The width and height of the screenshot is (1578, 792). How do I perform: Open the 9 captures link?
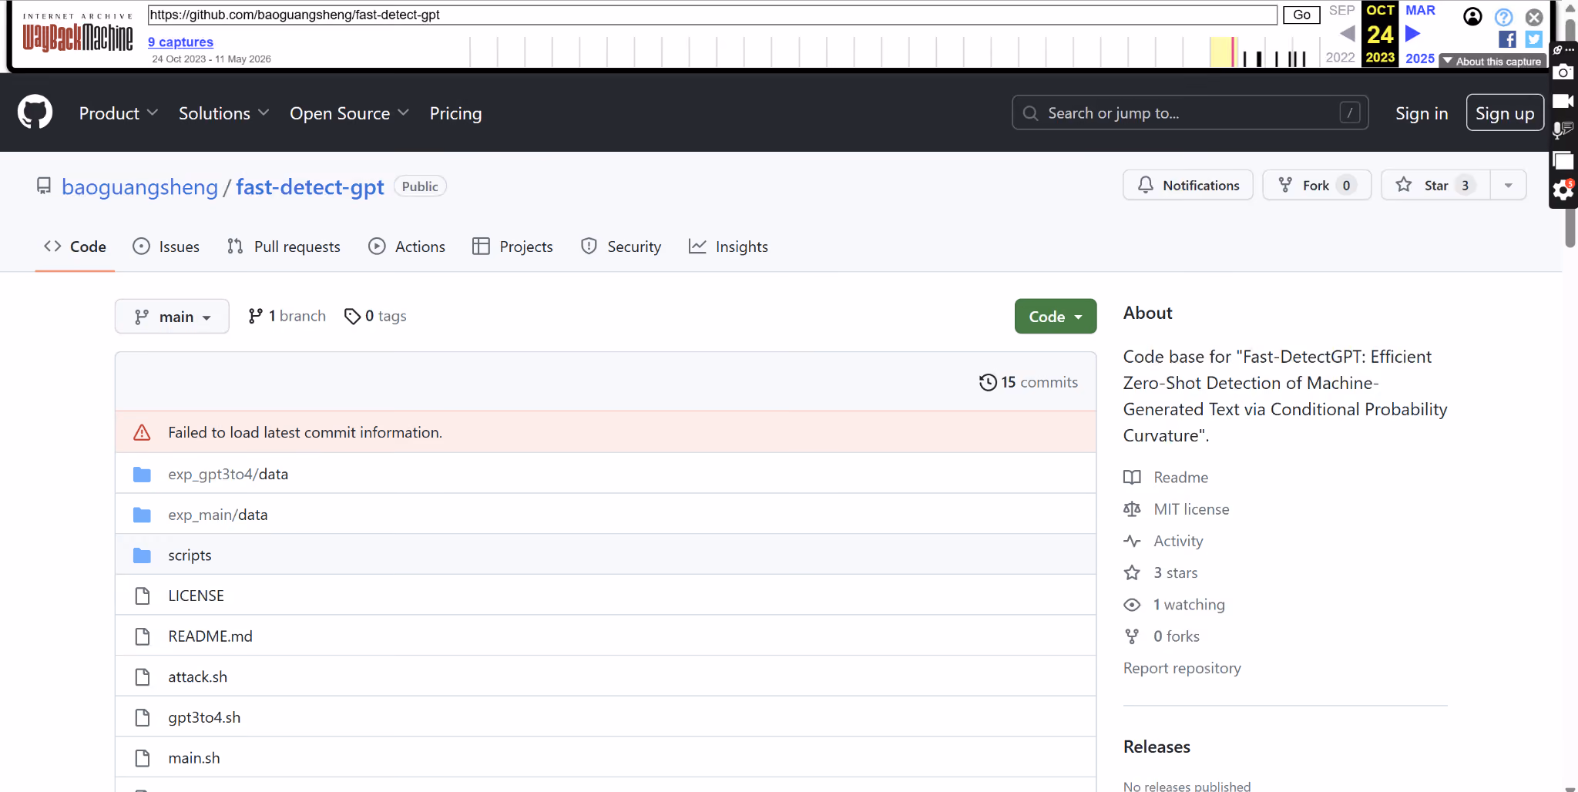pos(180,42)
